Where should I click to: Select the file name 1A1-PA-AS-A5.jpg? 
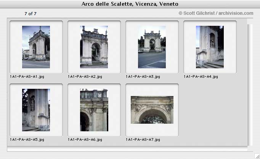(27, 140)
